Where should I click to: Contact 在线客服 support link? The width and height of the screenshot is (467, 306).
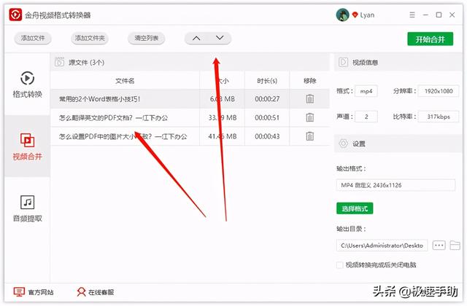(96, 292)
